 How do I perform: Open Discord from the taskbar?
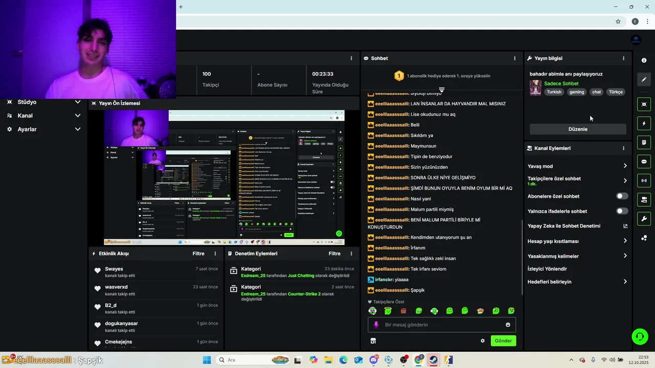coord(374,360)
